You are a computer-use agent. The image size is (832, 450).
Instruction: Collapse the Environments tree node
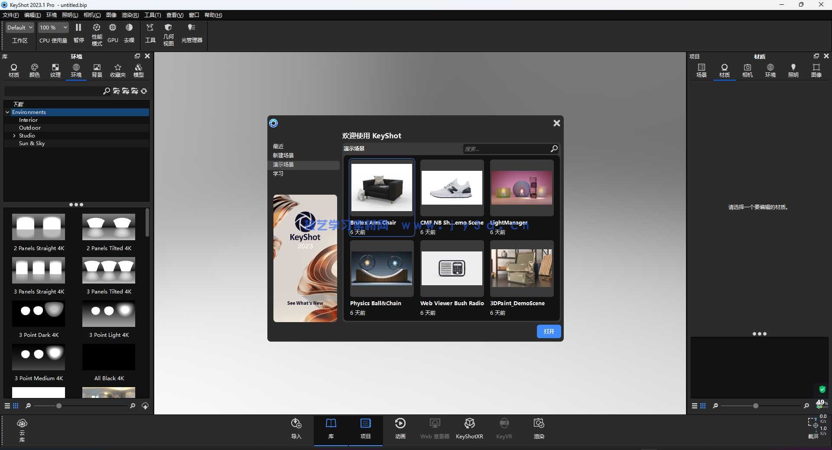[7, 112]
